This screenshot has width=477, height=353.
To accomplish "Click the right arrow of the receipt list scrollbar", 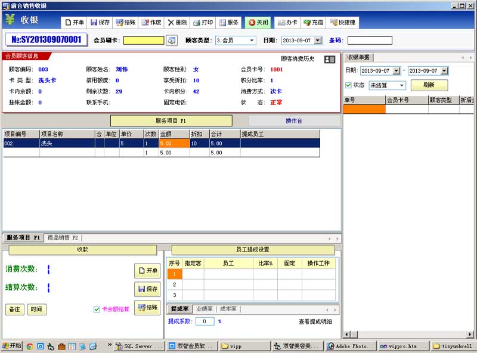I will point(470,335).
